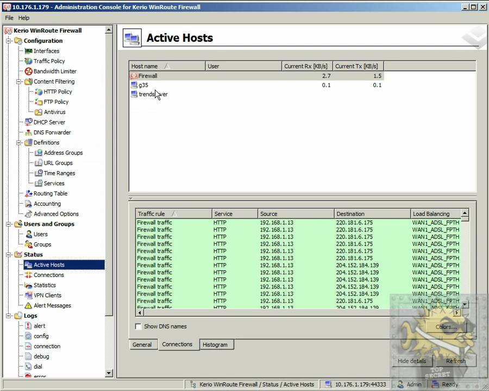Open the Help menu
Screen dimensions: 489x391
[x=24, y=18]
